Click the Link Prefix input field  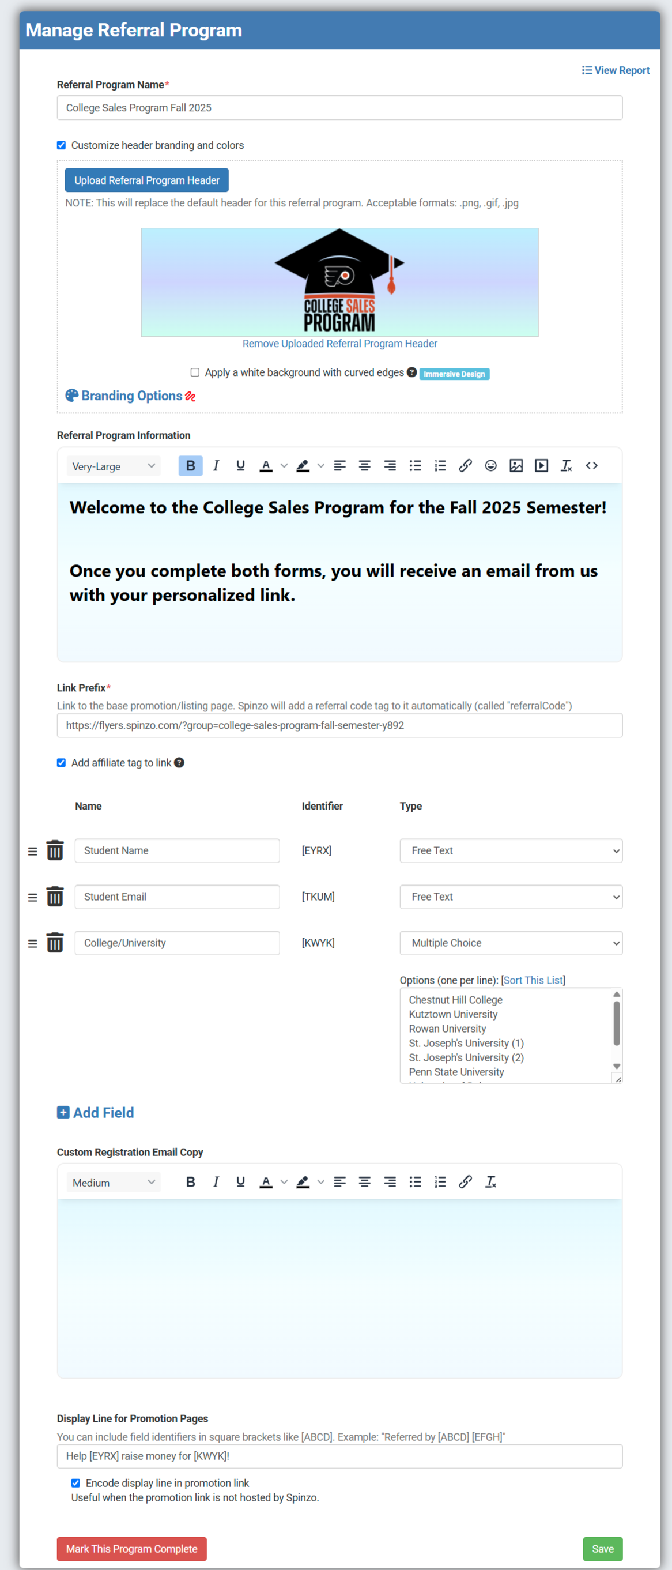[x=339, y=725]
